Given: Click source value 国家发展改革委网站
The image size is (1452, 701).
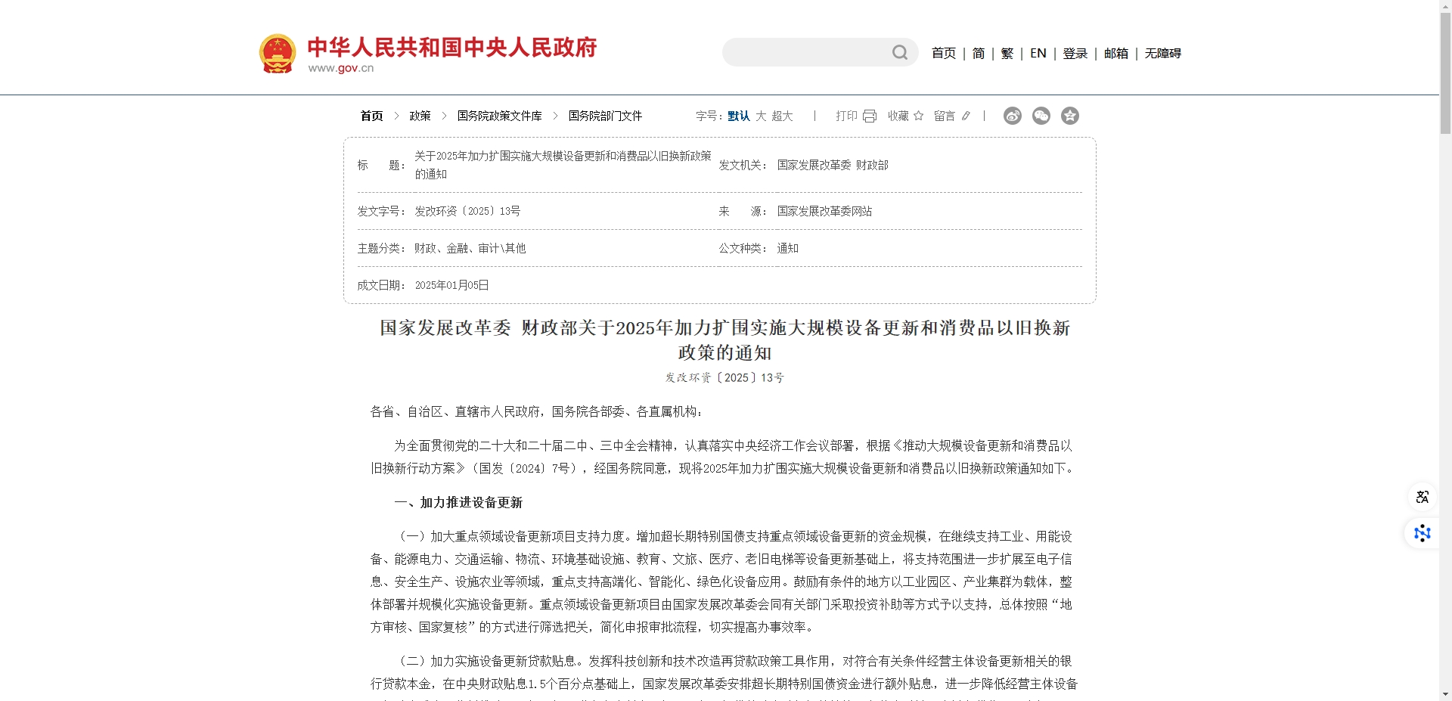Looking at the screenshot, I should pyautogui.click(x=824, y=211).
